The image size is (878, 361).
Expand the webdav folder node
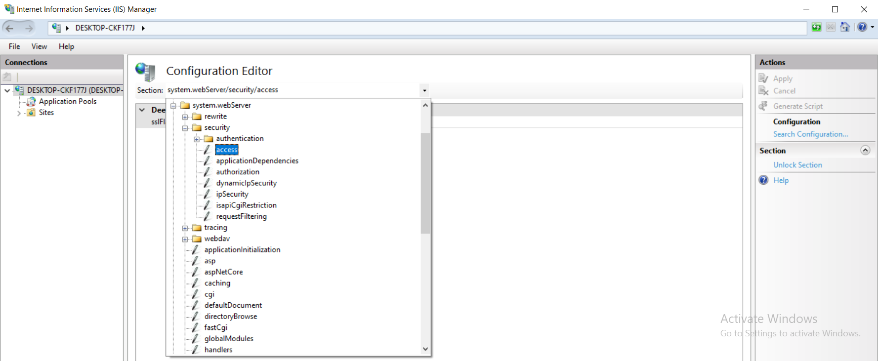185,239
